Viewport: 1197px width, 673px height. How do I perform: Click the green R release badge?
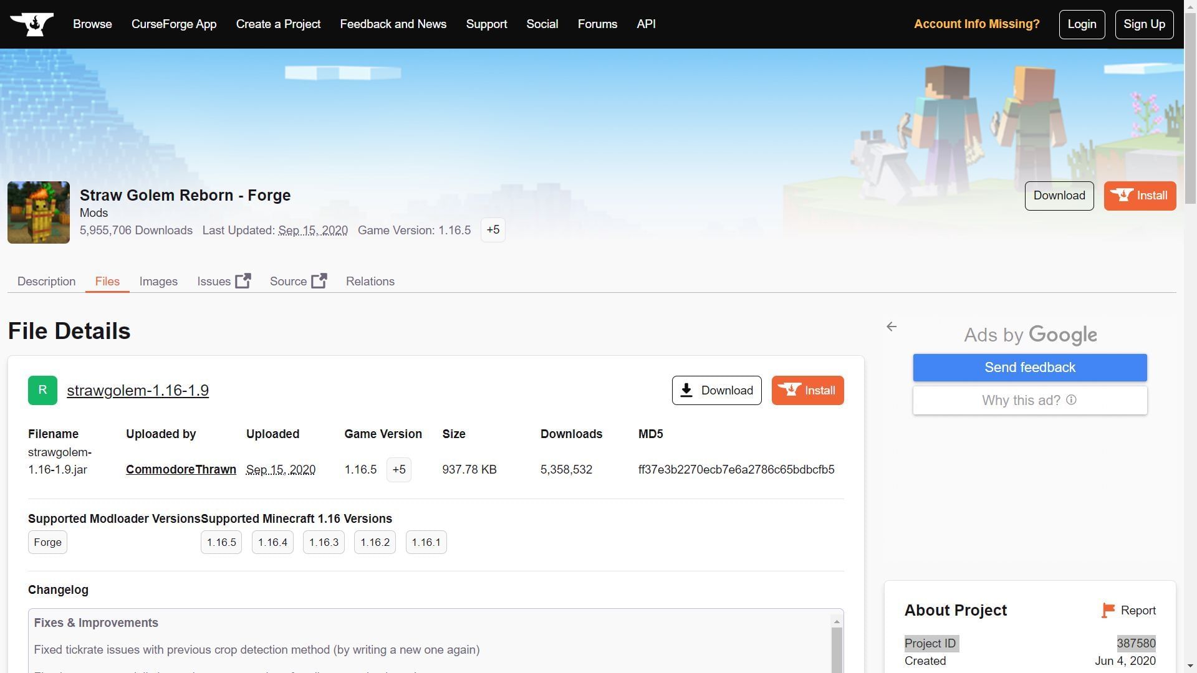(42, 391)
